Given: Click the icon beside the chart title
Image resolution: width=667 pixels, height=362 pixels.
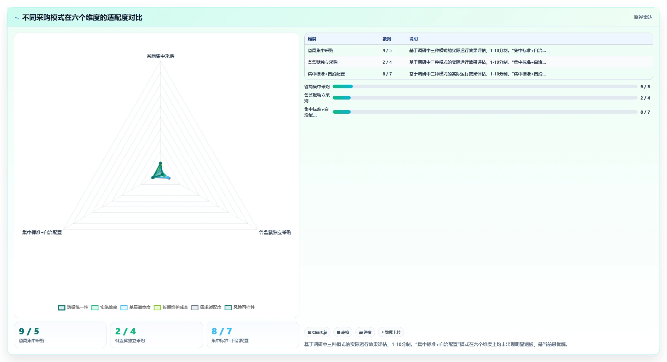Looking at the screenshot, I should (17, 18).
